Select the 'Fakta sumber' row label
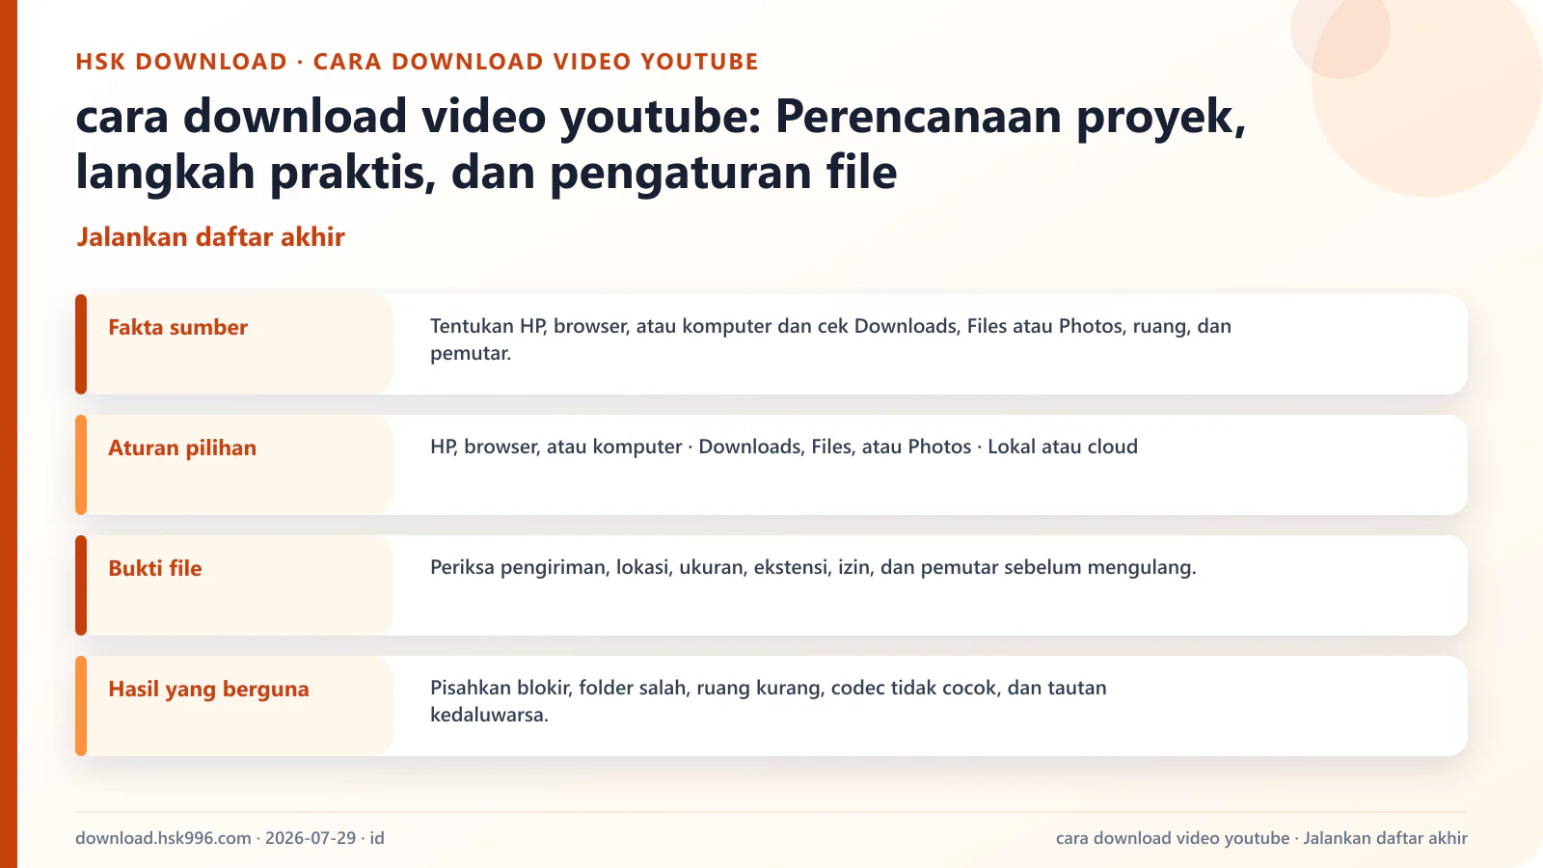The width and height of the screenshot is (1543, 868). (177, 328)
